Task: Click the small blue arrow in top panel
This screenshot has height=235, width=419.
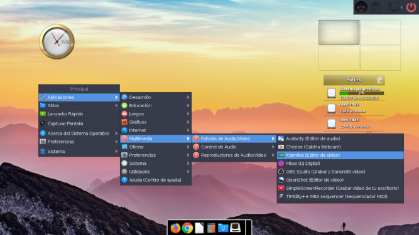Action: coord(401,8)
